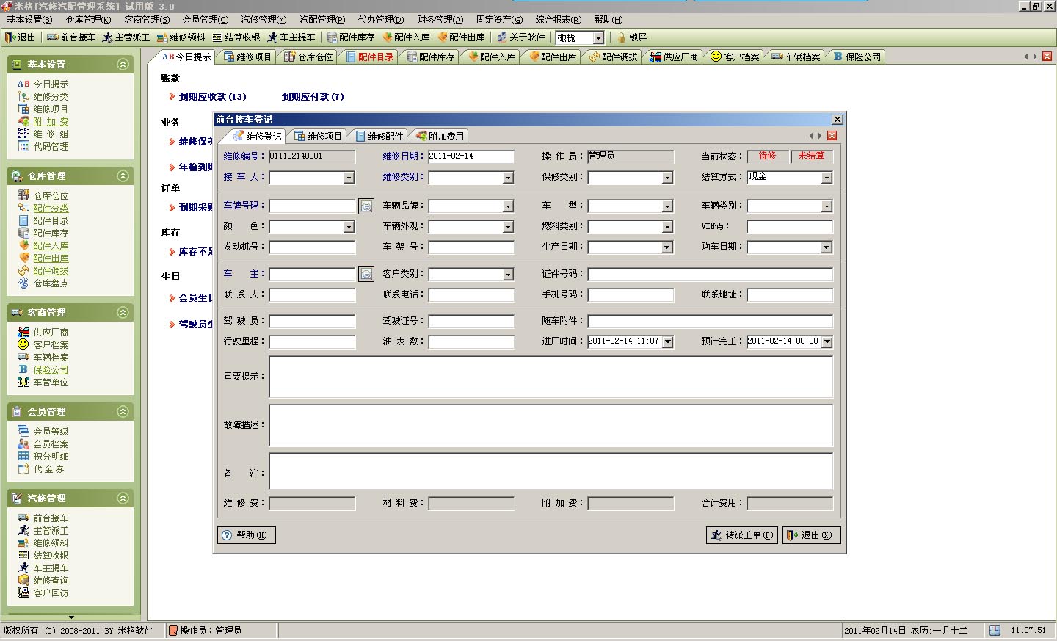Open the 到期应付款 (7) link
Viewport: 1057px width, 641px height.
313,96
